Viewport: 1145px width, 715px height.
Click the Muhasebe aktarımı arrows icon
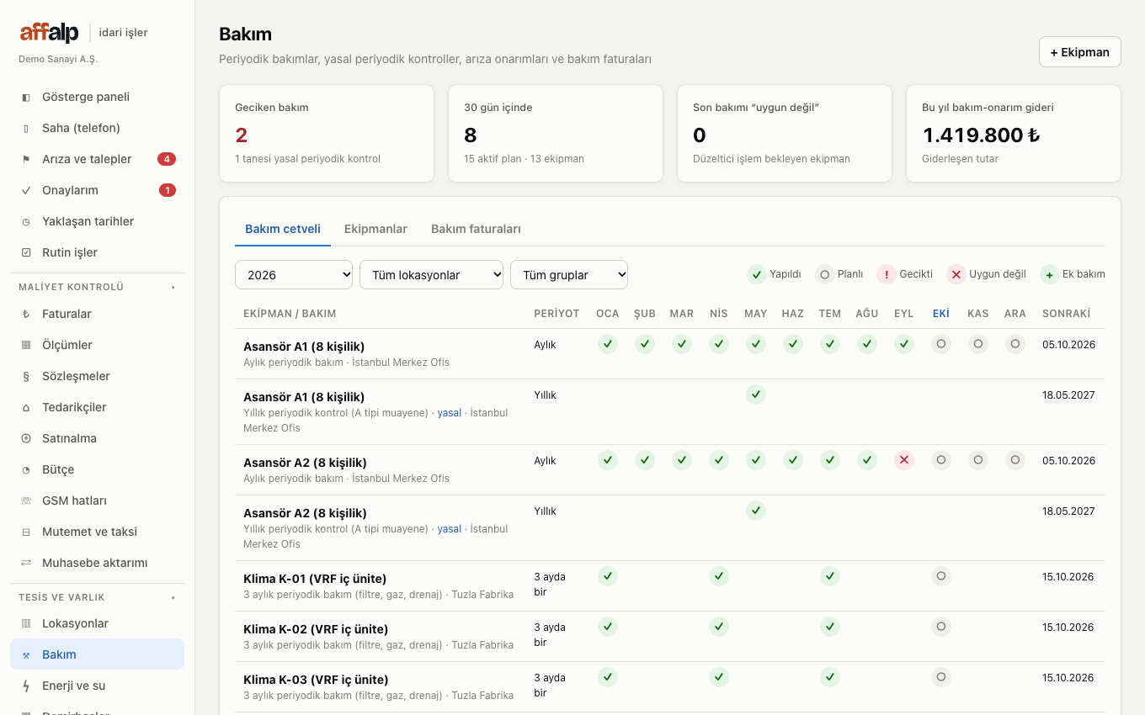(26, 563)
